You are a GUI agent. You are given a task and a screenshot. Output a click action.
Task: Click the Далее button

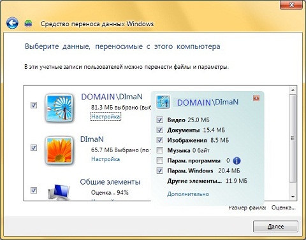tap(275, 227)
